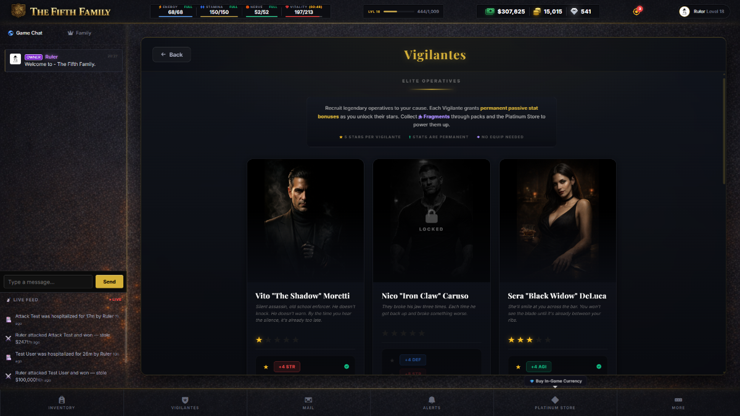
Task: Click the green checkmark beside +4 AGI
Action: click(x=599, y=367)
